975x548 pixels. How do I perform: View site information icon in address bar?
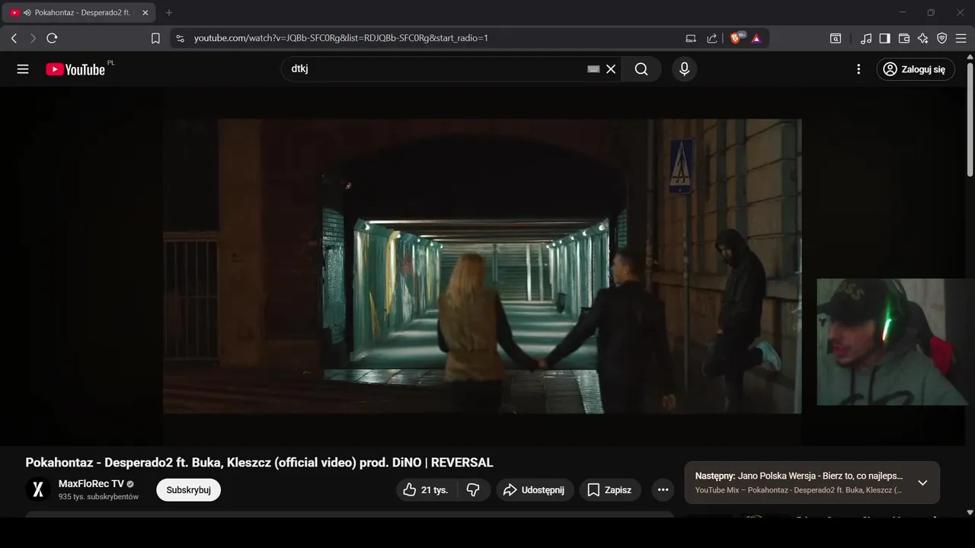[180, 38]
